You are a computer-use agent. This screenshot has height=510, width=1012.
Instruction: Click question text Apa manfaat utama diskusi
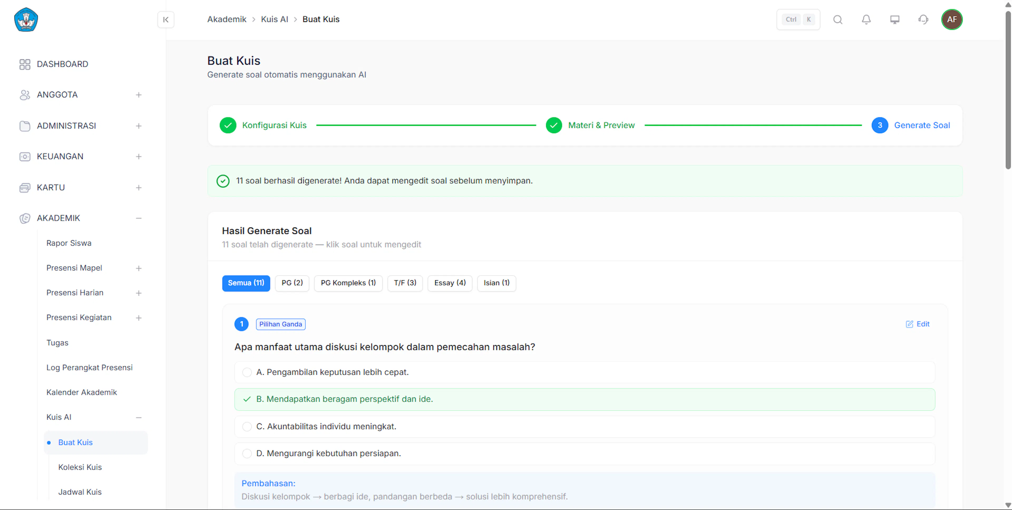(385, 347)
